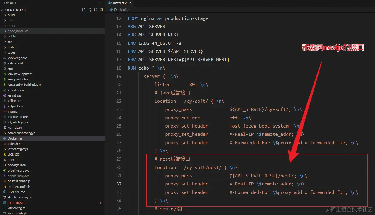Open Explorer more actions ellipsis menu
Image resolution: width=375 pixels, height=215 pixels.
(99, 3)
